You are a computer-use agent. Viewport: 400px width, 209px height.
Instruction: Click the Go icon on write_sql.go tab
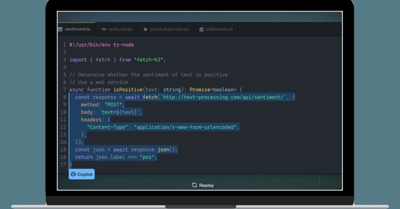[x=104, y=30]
